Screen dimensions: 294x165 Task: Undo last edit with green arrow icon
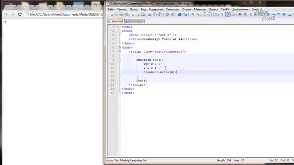click(x=167, y=14)
